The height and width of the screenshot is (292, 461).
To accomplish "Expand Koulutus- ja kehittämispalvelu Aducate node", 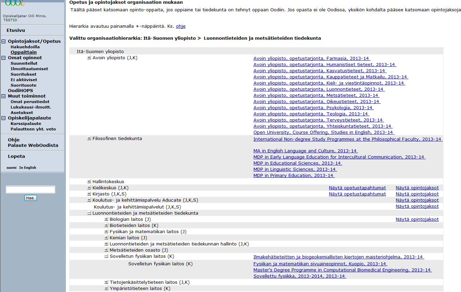I will 89,200.
